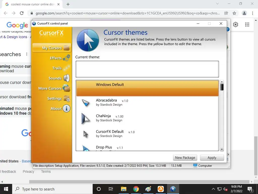Open the Terms link in Google footer
The image size is (258, 194).
[x=46, y=172]
